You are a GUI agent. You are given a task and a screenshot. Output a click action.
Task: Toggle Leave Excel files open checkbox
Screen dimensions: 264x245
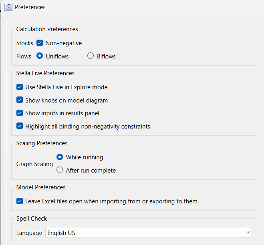point(20,201)
